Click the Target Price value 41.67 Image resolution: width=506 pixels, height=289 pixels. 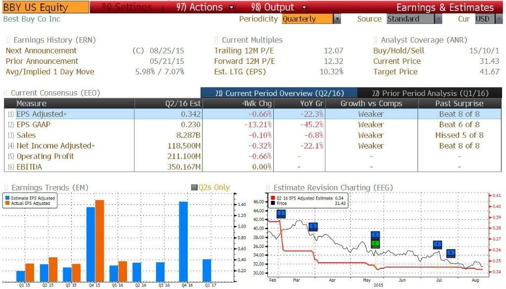pyautogui.click(x=490, y=72)
